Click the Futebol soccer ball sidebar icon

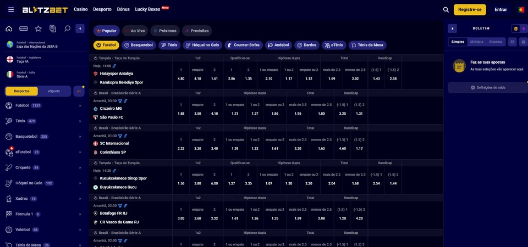[x=9, y=105]
